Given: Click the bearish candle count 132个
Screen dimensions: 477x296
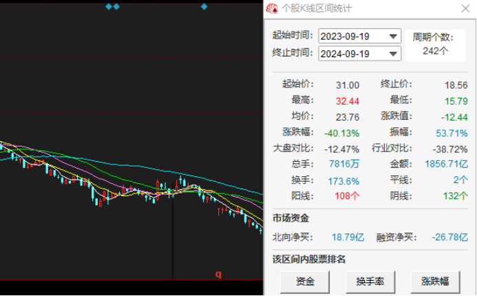Looking at the screenshot, I should pos(456,196).
